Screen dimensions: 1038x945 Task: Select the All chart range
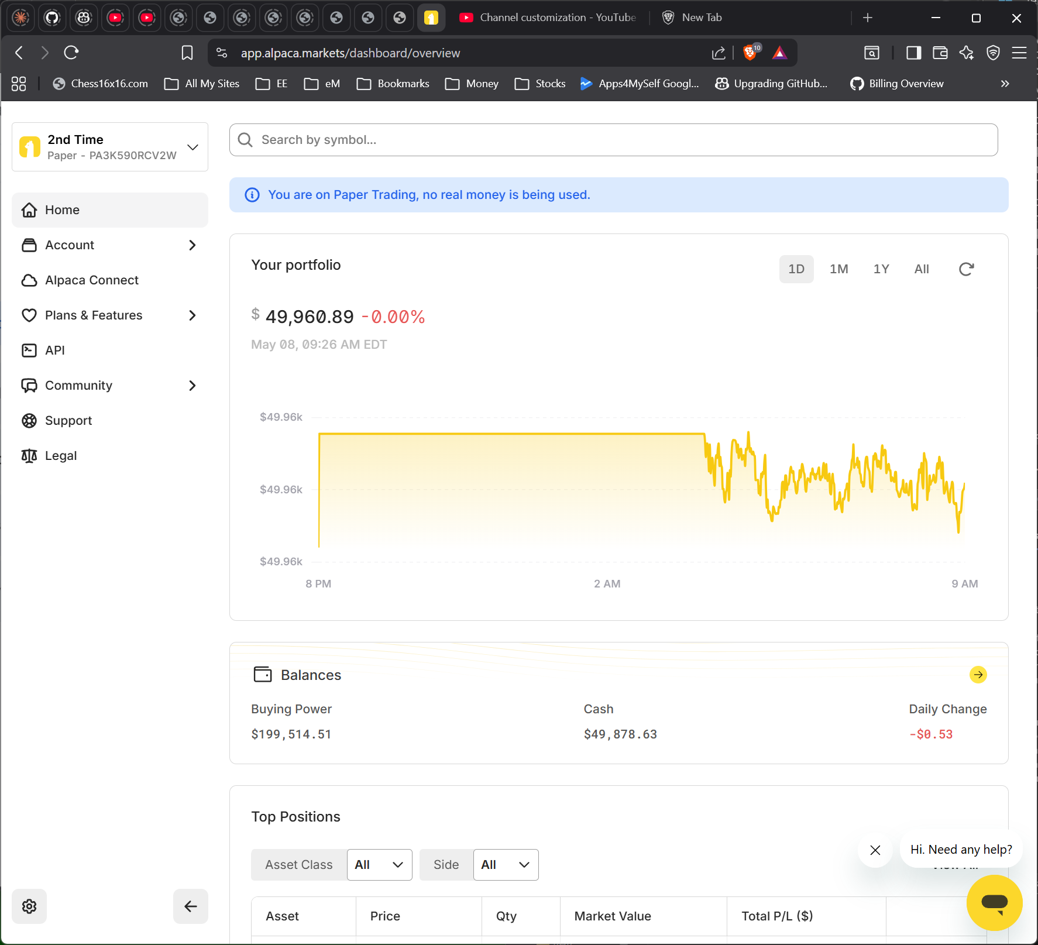[922, 269]
